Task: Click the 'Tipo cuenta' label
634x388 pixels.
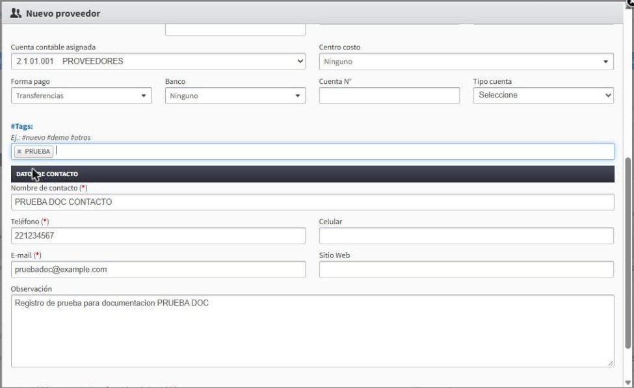Action: click(x=492, y=82)
